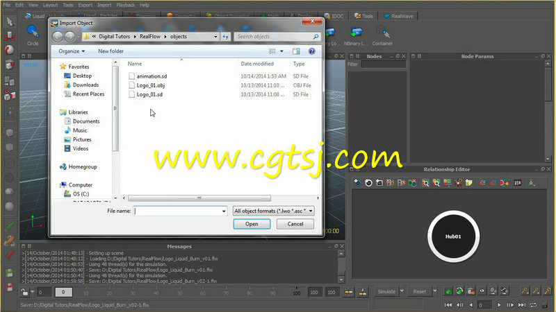
Task: Click the Reset button
Action: [420, 291]
